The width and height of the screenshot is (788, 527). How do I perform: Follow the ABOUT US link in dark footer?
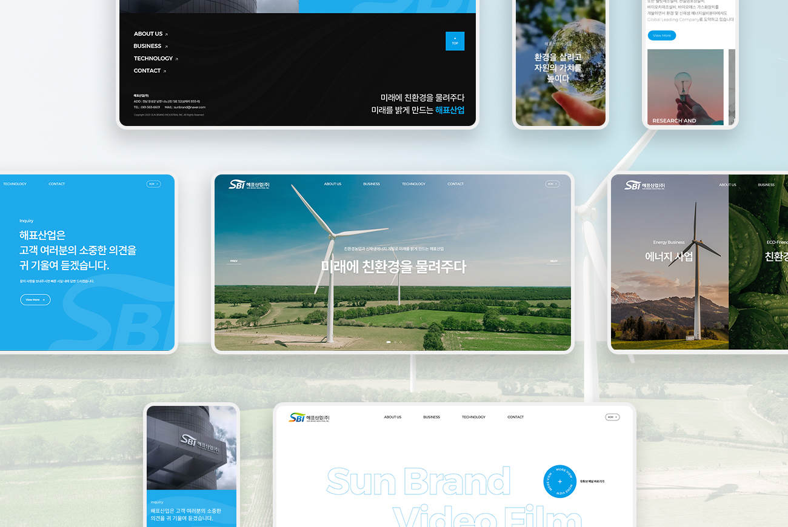(x=151, y=34)
